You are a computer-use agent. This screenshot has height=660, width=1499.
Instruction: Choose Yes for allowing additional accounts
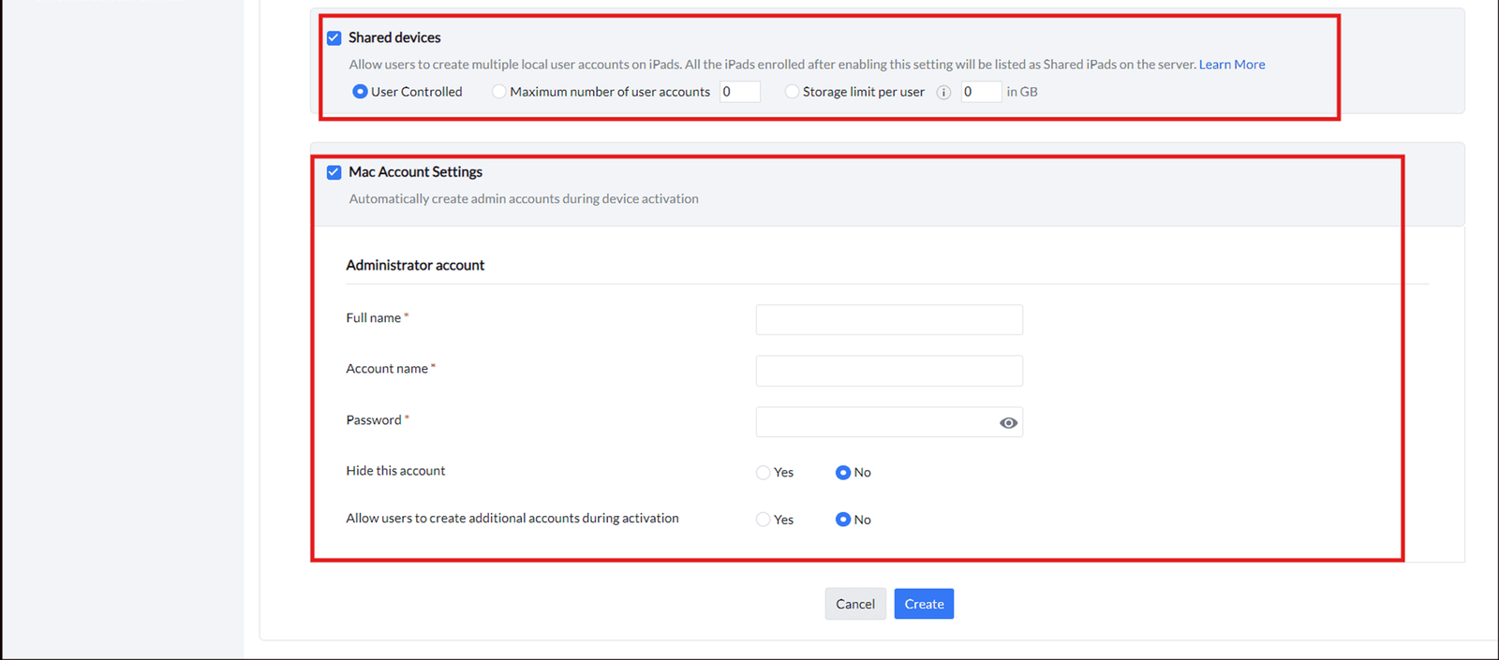(764, 520)
